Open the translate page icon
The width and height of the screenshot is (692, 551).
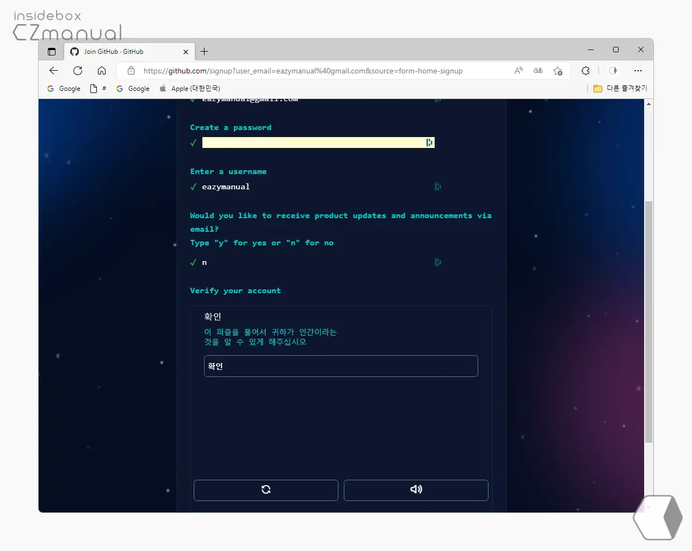click(538, 71)
